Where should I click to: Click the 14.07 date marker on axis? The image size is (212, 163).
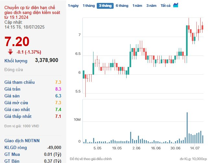[x=195, y=148]
